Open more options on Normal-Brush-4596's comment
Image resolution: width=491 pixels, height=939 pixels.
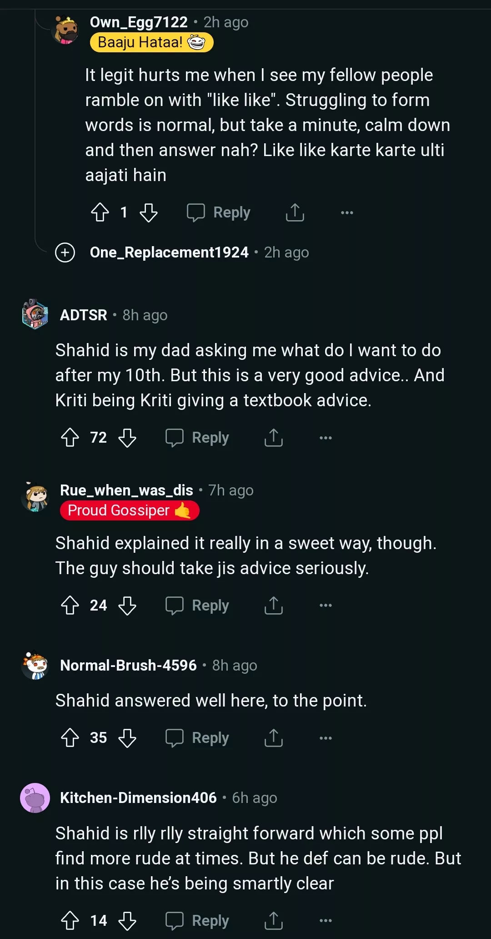(326, 738)
